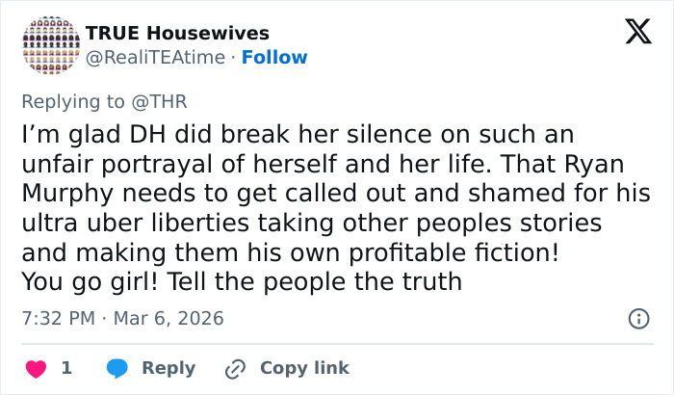Click the reply speech bubble icon
The image size is (674, 395).
coord(117,368)
